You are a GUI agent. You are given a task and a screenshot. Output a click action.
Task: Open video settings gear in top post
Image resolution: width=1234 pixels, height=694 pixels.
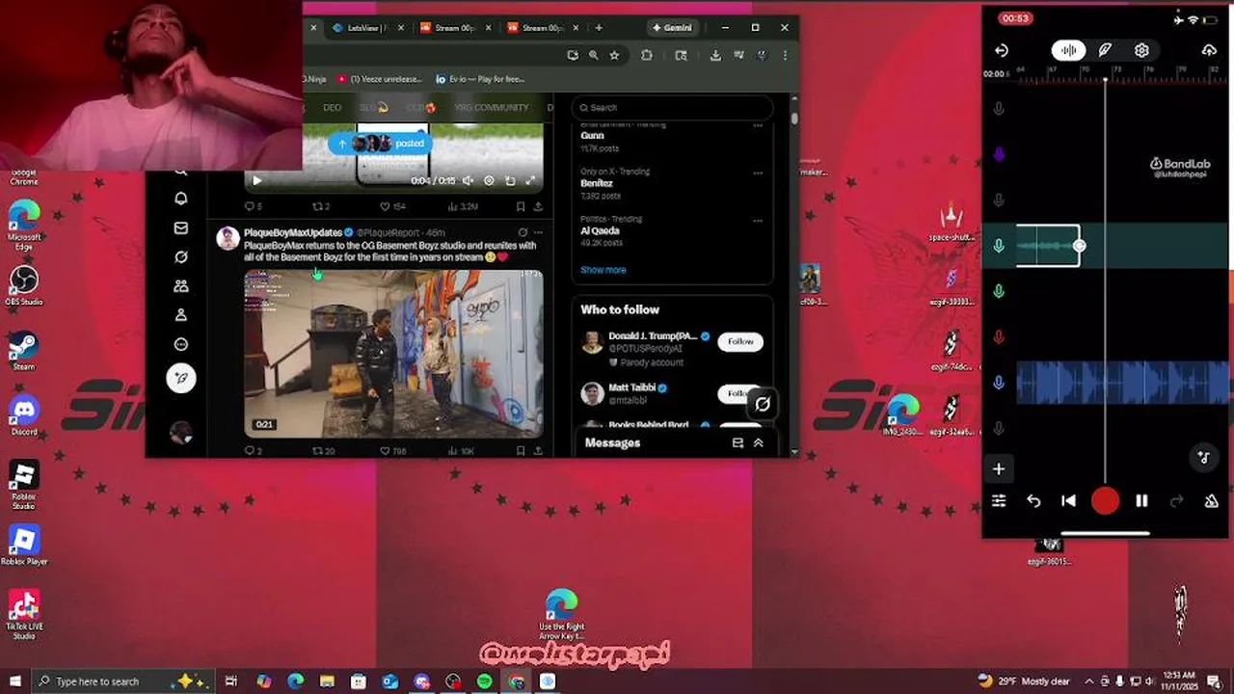[x=489, y=180]
